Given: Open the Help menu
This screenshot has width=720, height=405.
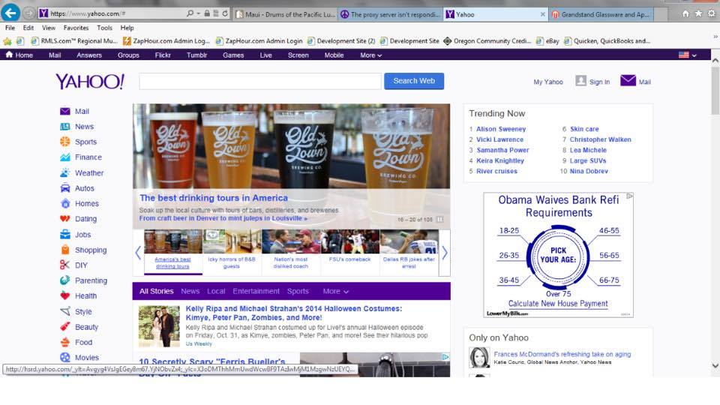Looking at the screenshot, I should [127, 28].
